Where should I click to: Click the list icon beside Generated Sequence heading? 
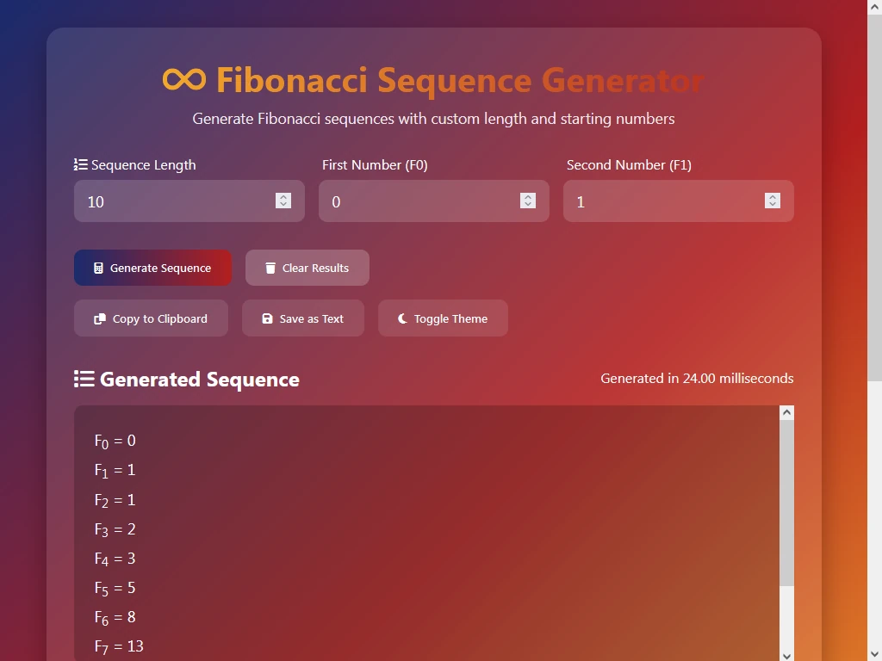pos(84,377)
